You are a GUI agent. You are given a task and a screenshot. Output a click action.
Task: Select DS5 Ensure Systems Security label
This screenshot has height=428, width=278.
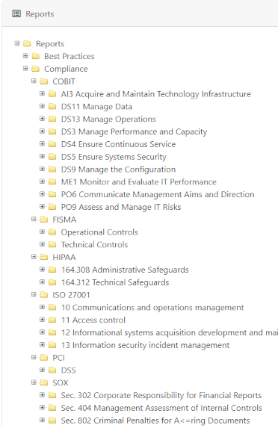[114, 157]
